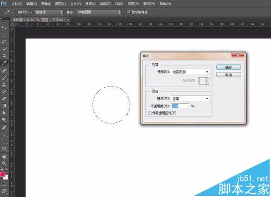Open the 3D (D) menu
271x197 pixels.
[119, 4]
